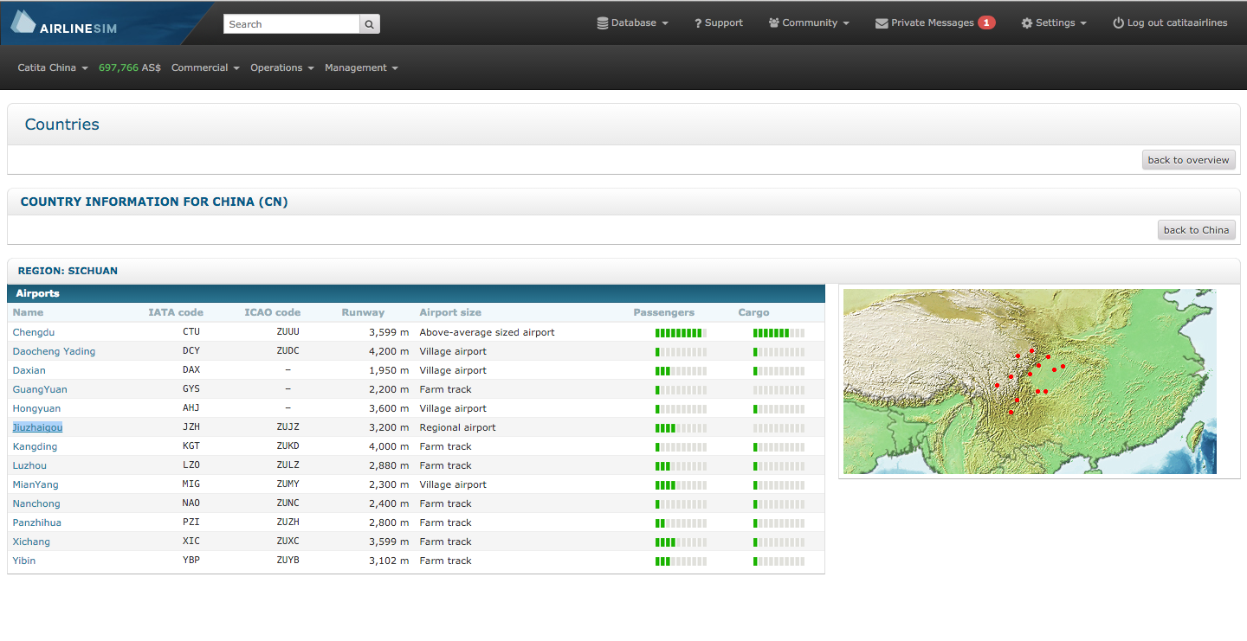Log out catitaairlines
This screenshot has width=1247, height=641.
pos(1170,23)
